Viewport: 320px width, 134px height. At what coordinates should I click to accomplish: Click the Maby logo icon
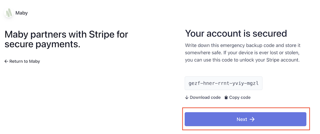pyautogui.click(x=9, y=13)
